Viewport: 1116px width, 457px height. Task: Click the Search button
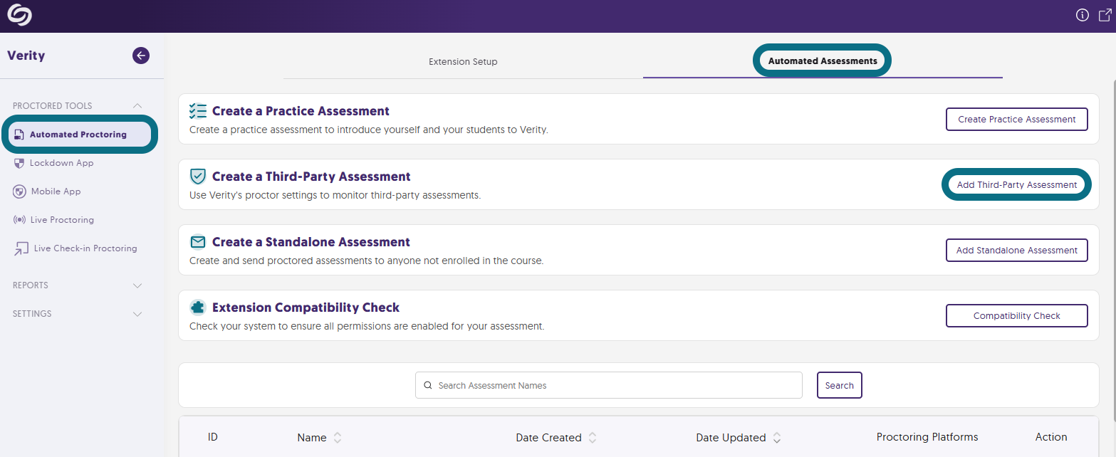click(839, 385)
